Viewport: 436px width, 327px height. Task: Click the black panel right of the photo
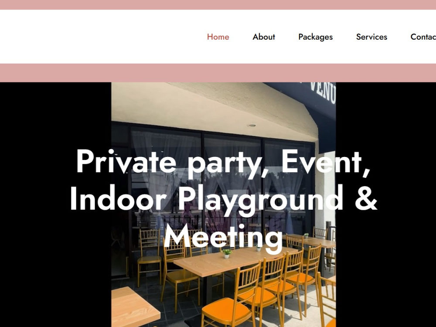click(x=386, y=204)
